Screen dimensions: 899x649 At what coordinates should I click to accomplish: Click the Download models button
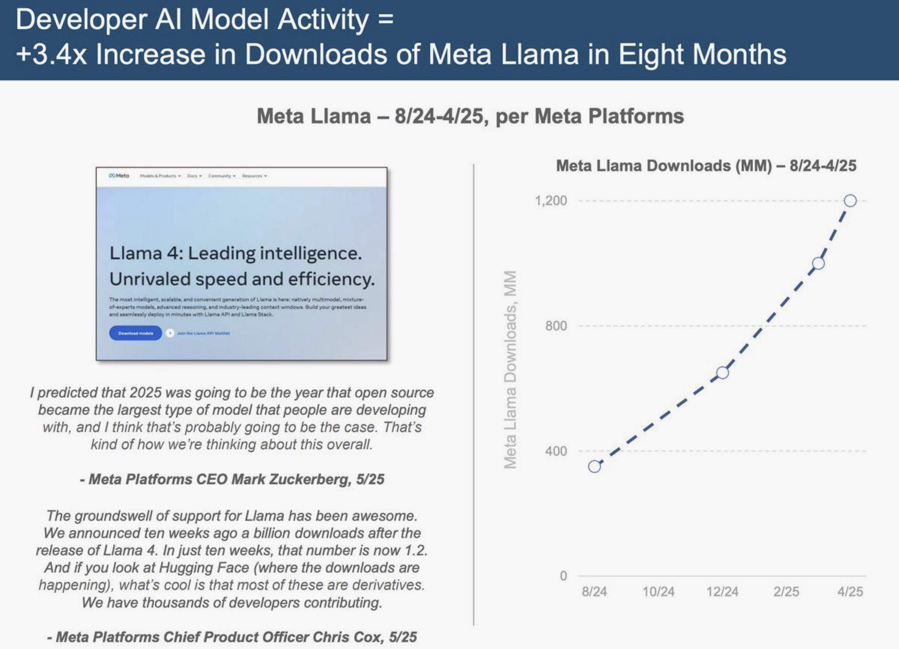pos(136,333)
